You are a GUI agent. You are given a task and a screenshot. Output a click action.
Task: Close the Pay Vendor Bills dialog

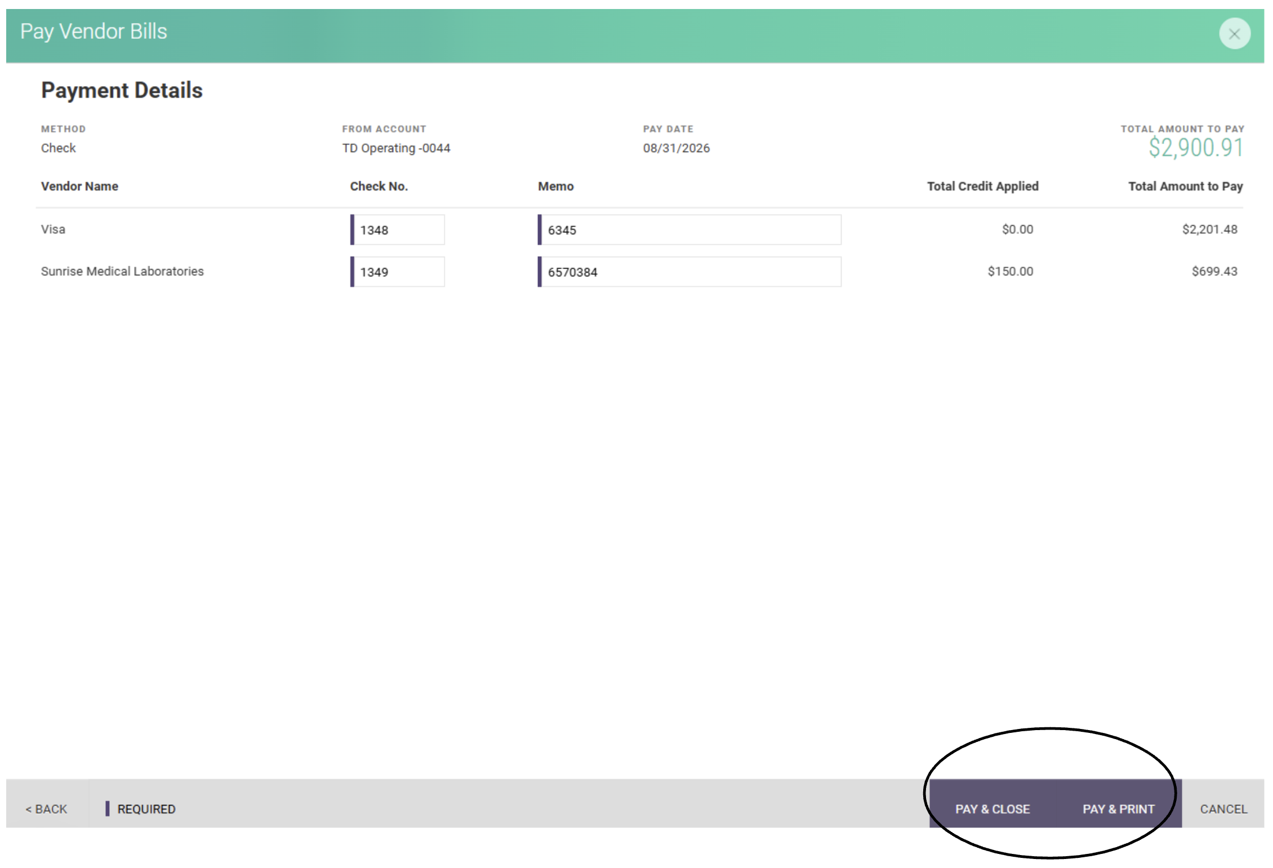[1235, 34]
